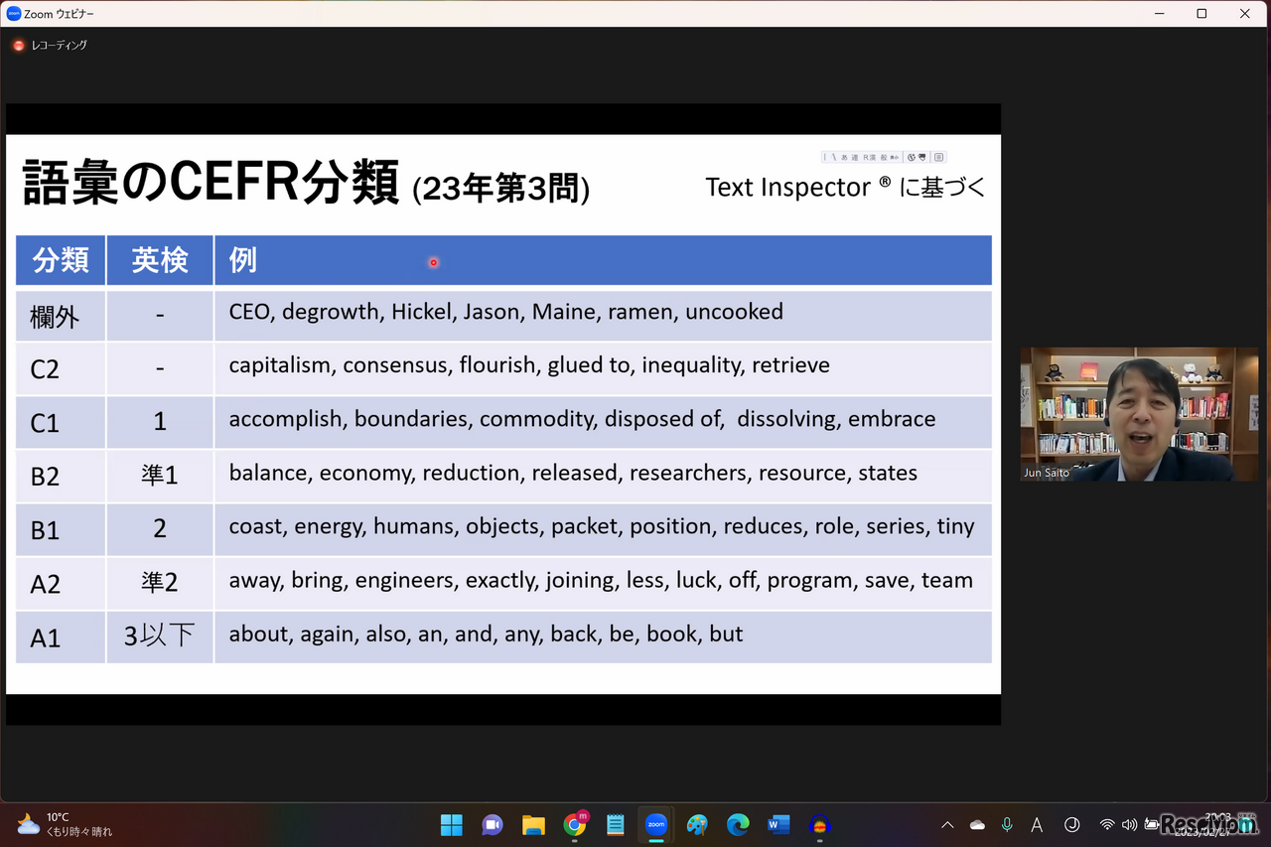The image size is (1271, 847).
Task: Select the 欄外 row label
Action: coord(55,318)
